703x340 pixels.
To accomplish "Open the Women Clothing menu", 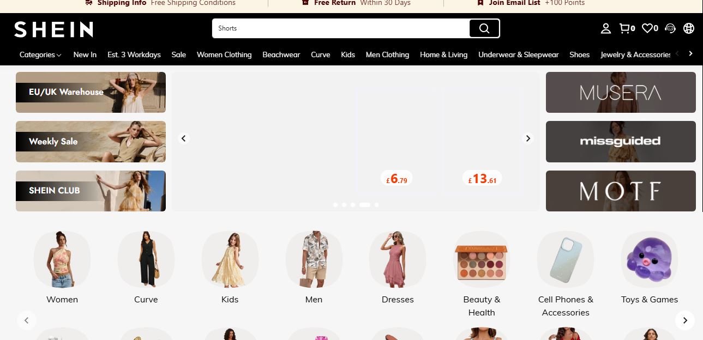I will click(224, 54).
